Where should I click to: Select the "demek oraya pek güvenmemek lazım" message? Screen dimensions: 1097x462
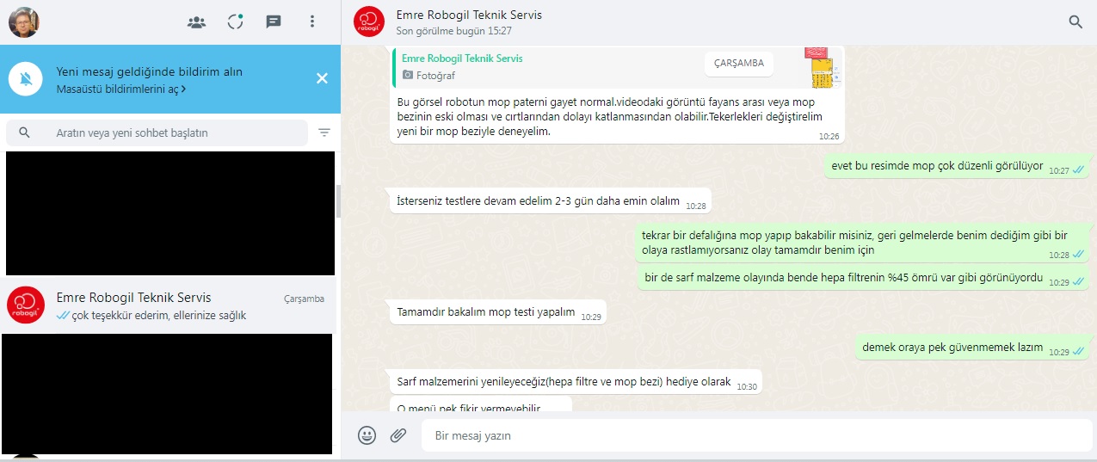(x=973, y=348)
